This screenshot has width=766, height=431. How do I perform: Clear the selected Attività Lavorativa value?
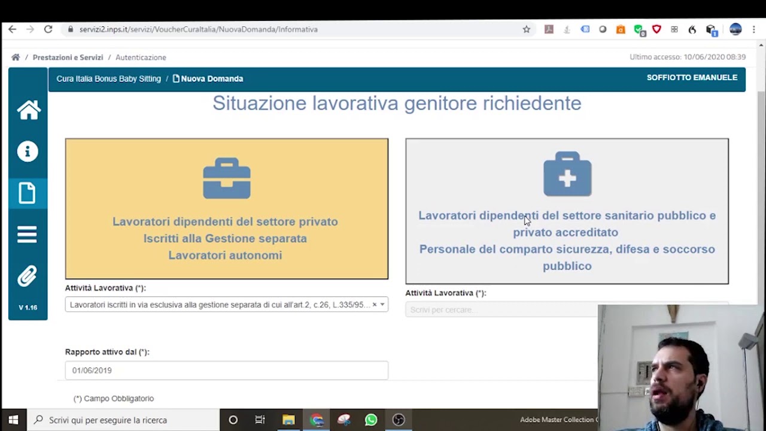pyautogui.click(x=375, y=305)
